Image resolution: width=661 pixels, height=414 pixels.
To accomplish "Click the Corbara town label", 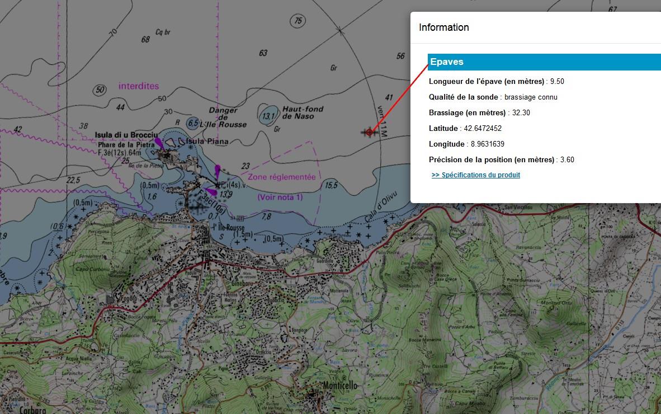I will tap(32, 410).
